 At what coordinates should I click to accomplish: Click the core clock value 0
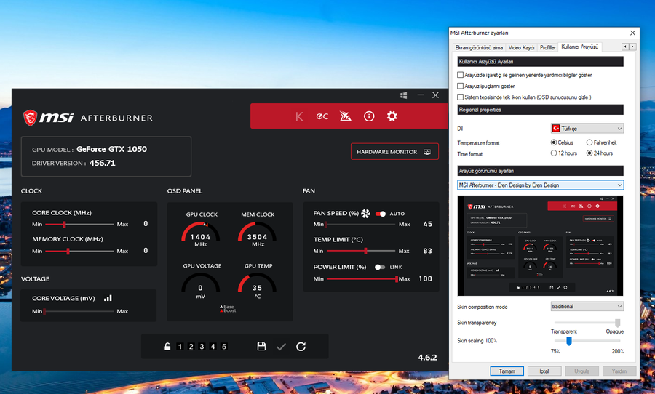(x=146, y=224)
